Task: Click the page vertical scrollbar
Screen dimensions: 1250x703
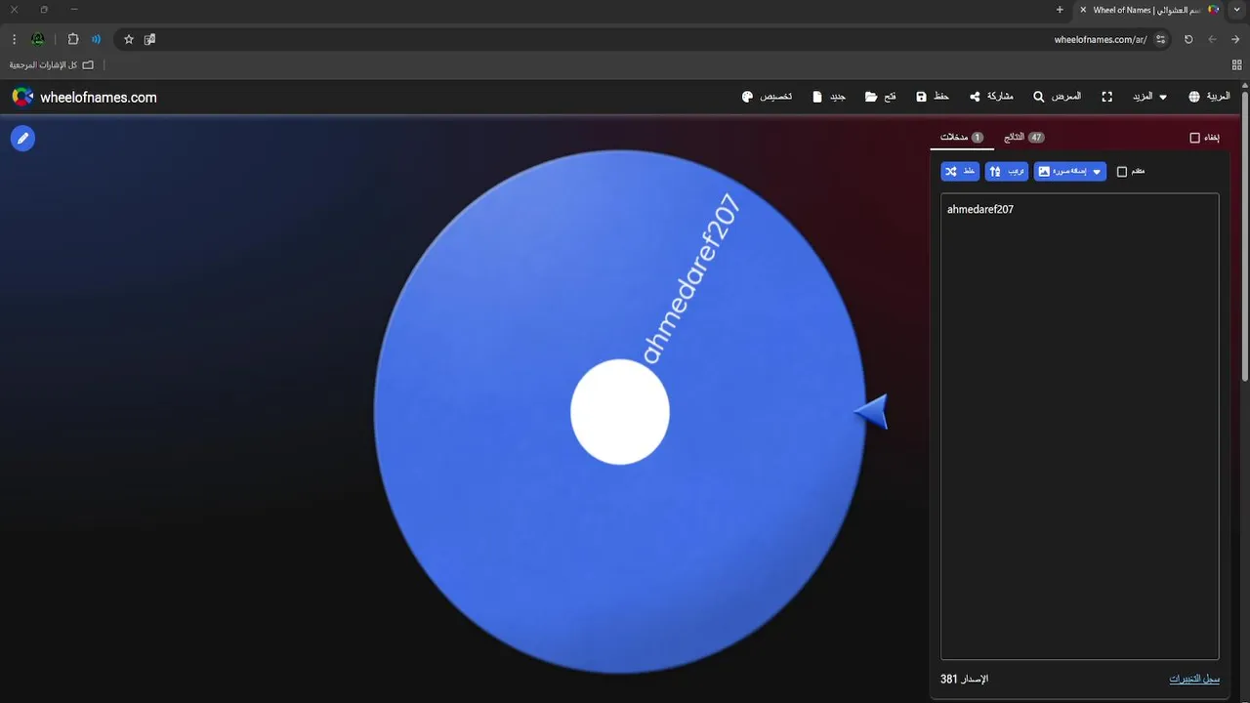Action: [x=1245, y=234]
